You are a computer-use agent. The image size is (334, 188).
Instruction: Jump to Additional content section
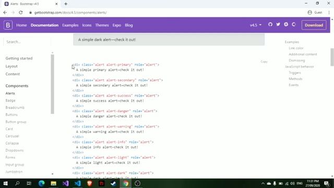click(x=303, y=54)
